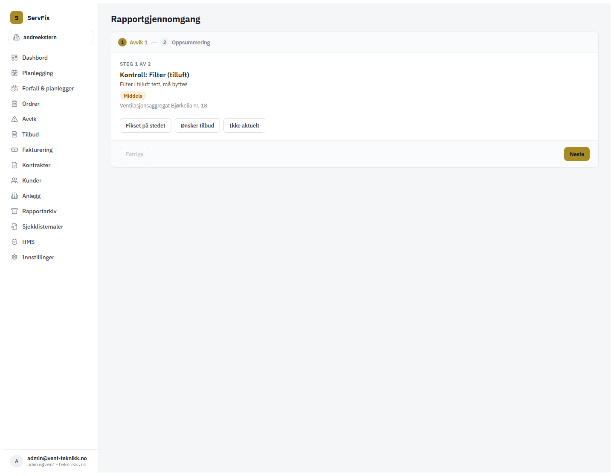Click the building icon beside andreekstern

click(17, 37)
